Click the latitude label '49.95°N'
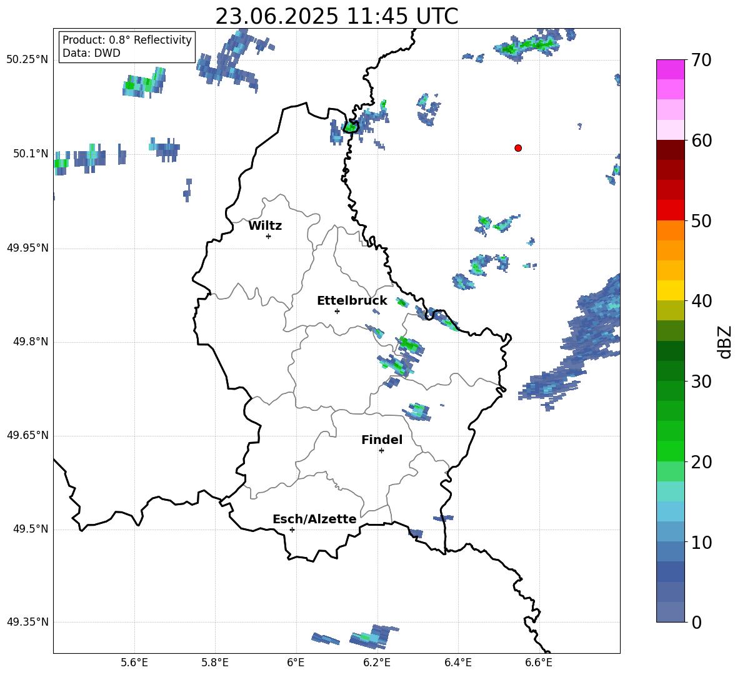The height and width of the screenshot is (675, 740). pyautogui.click(x=27, y=248)
